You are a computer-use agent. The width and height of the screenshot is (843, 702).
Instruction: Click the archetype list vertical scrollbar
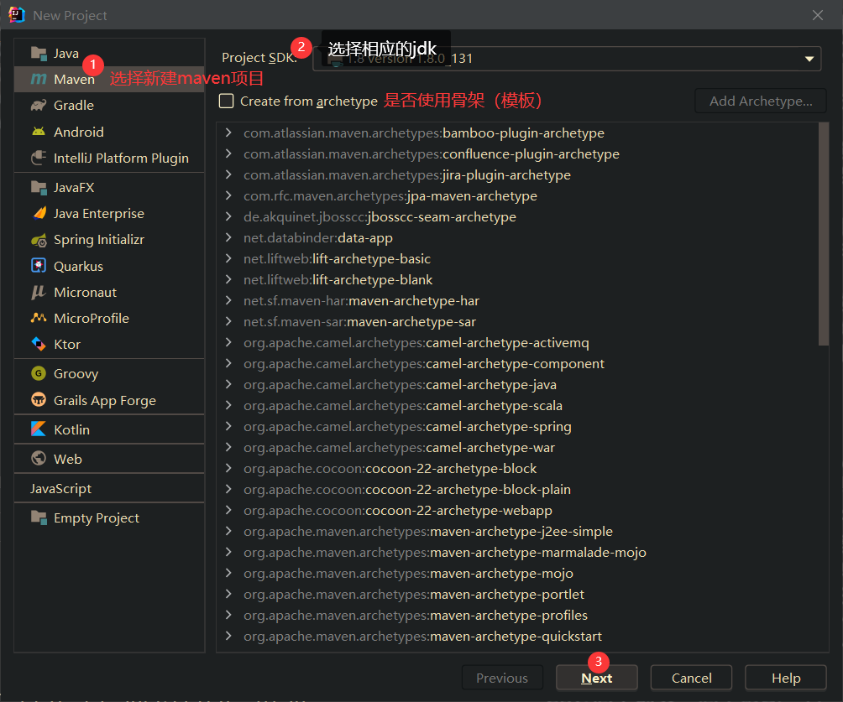tap(824, 234)
